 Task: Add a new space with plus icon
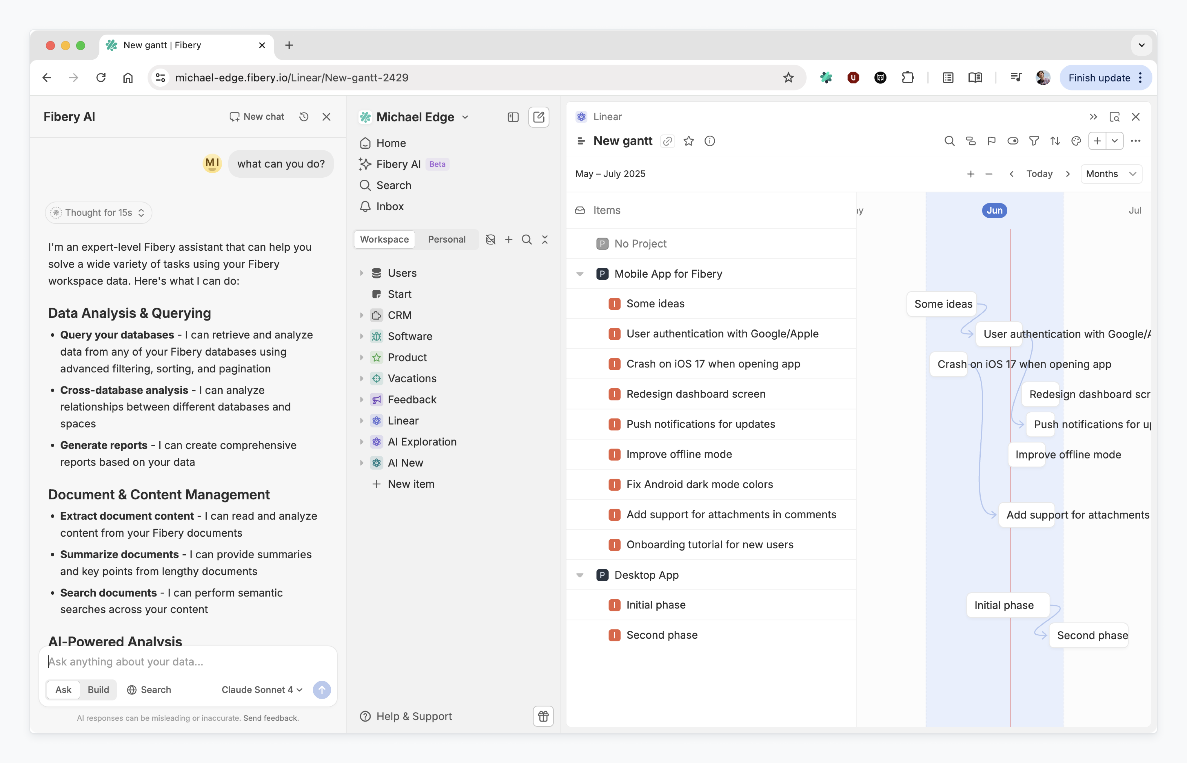click(x=509, y=240)
